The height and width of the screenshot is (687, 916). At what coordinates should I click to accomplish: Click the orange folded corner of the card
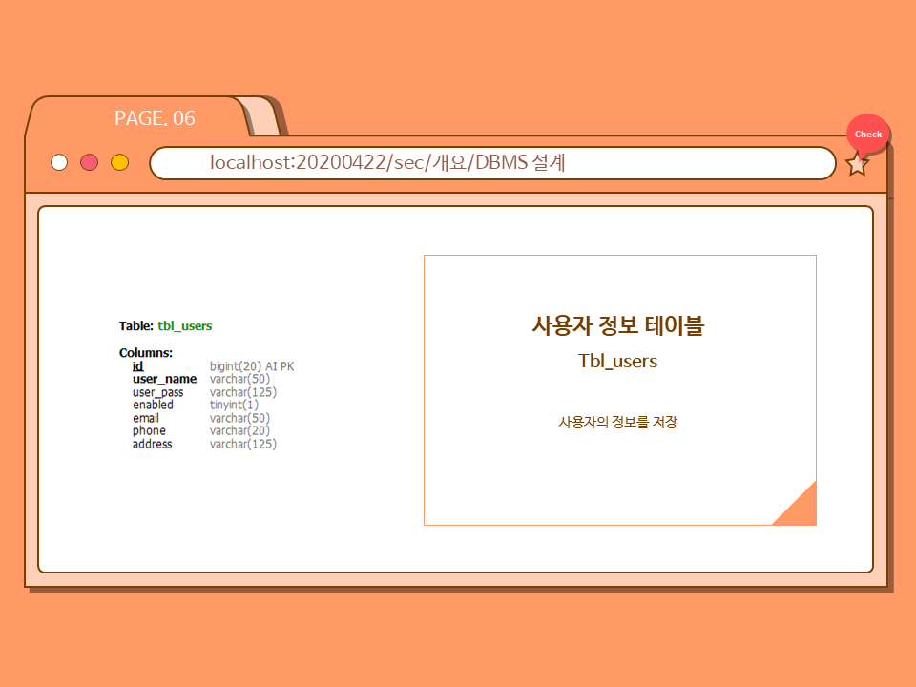click(x=801, y=510)
